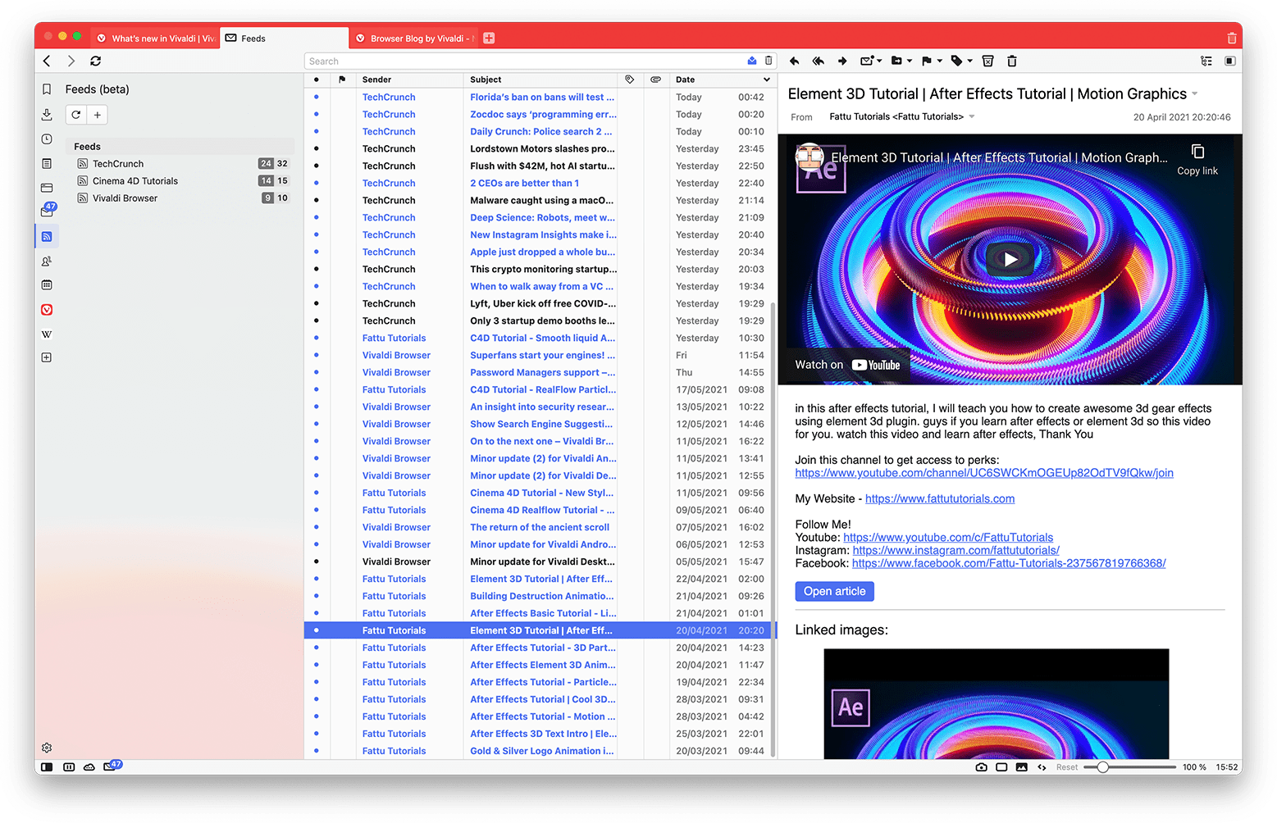Click the Open article button
The image size is (1277, 823).
(834, 591)
